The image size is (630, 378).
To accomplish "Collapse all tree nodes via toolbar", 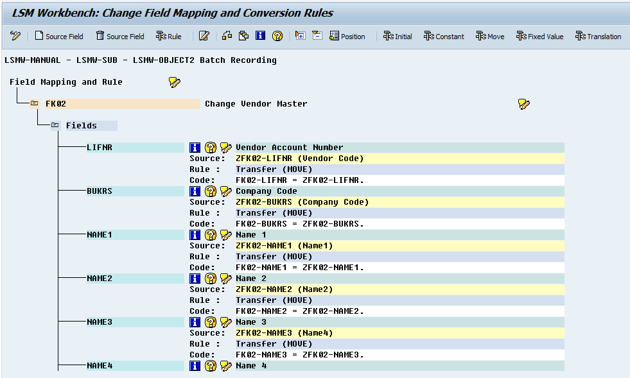I will [x=316, y=37].
